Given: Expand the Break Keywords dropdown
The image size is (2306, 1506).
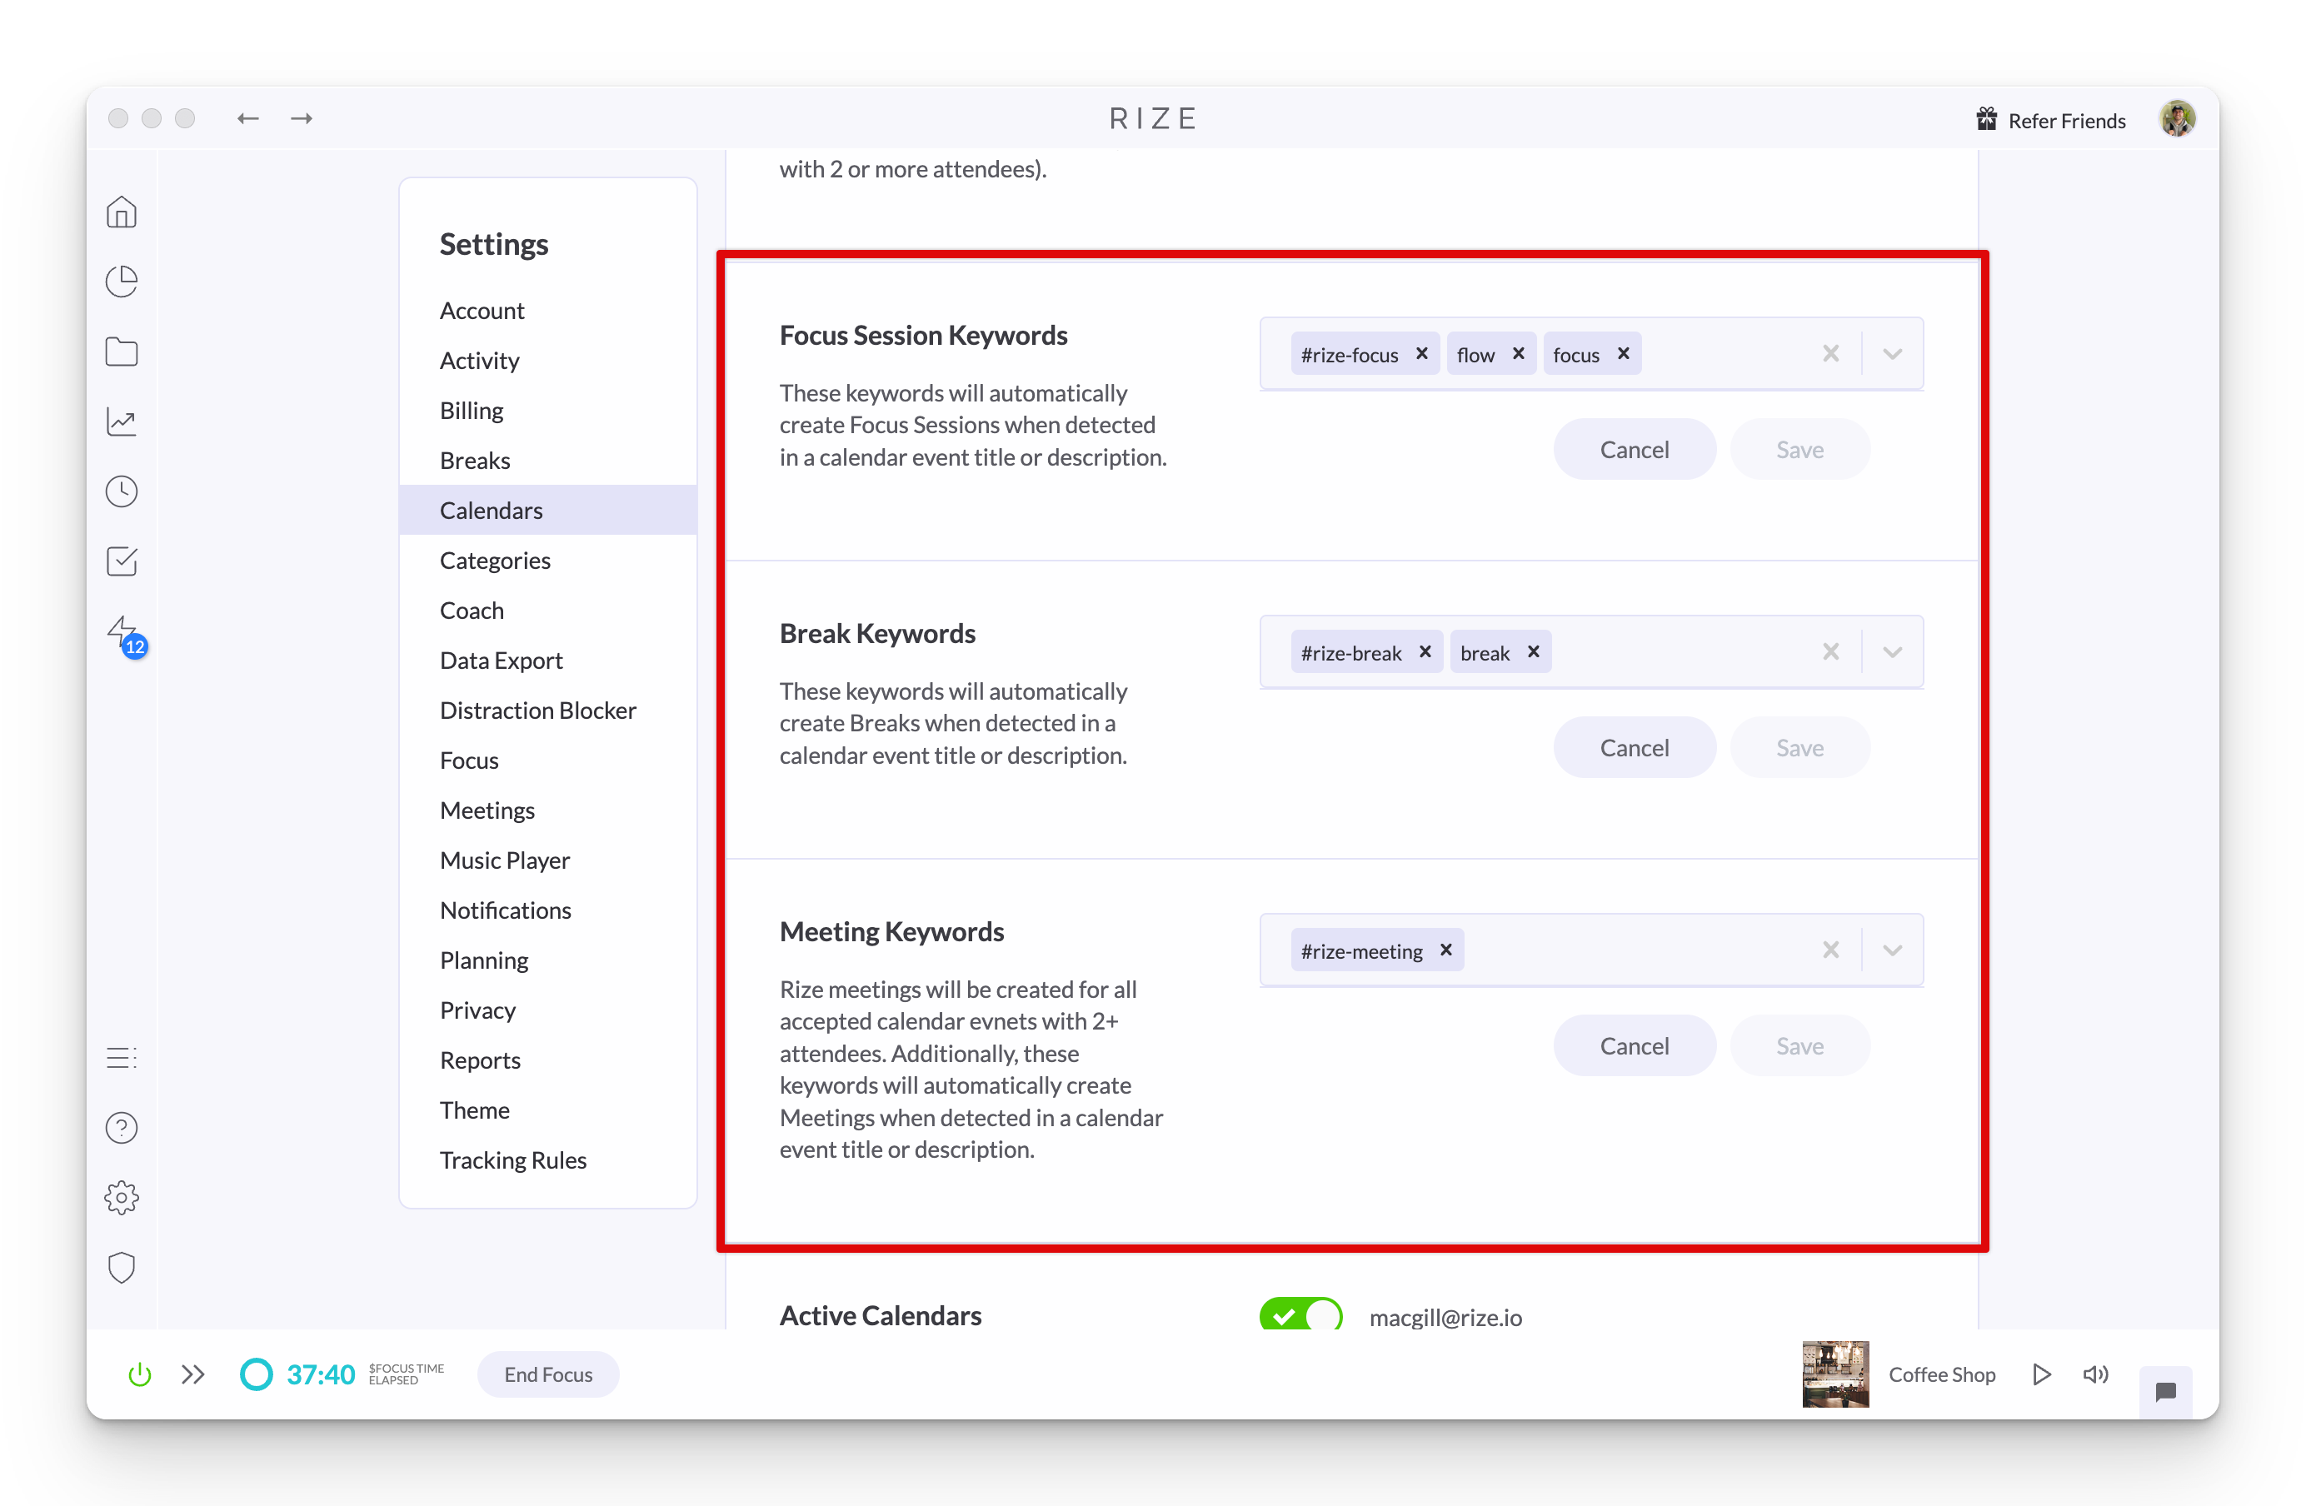Looking at the screenshot, I should tap(1892, 651).
